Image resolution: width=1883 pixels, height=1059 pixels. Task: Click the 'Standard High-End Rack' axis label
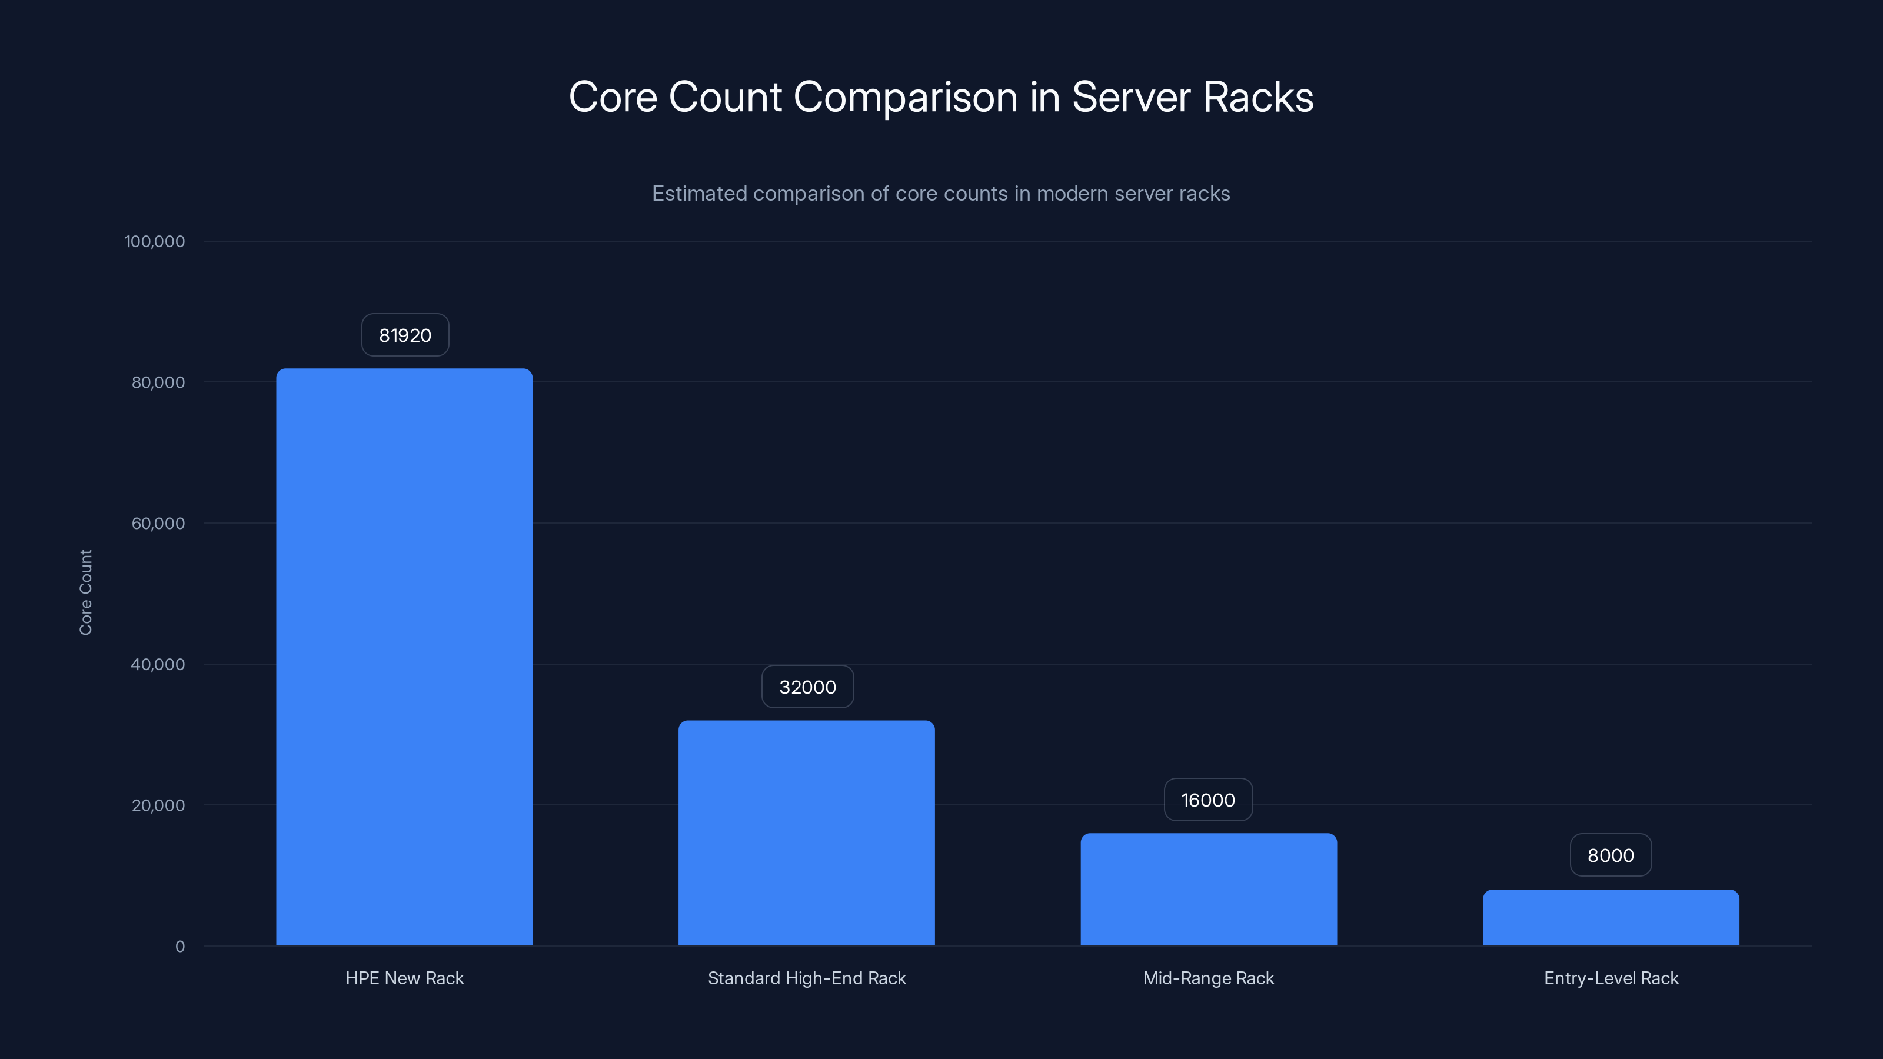807,978
